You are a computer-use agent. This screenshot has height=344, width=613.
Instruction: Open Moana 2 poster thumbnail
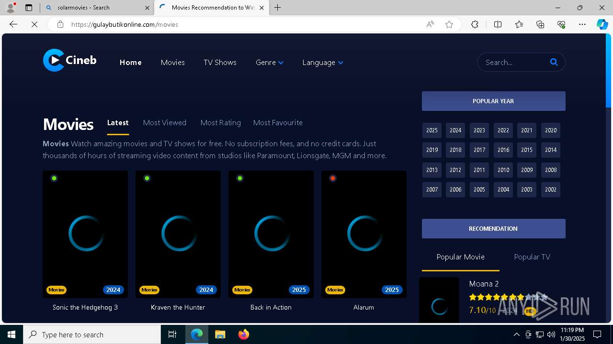439,300
